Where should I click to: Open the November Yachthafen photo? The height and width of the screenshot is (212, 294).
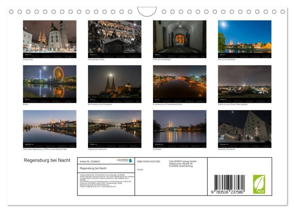pos(180,128)
